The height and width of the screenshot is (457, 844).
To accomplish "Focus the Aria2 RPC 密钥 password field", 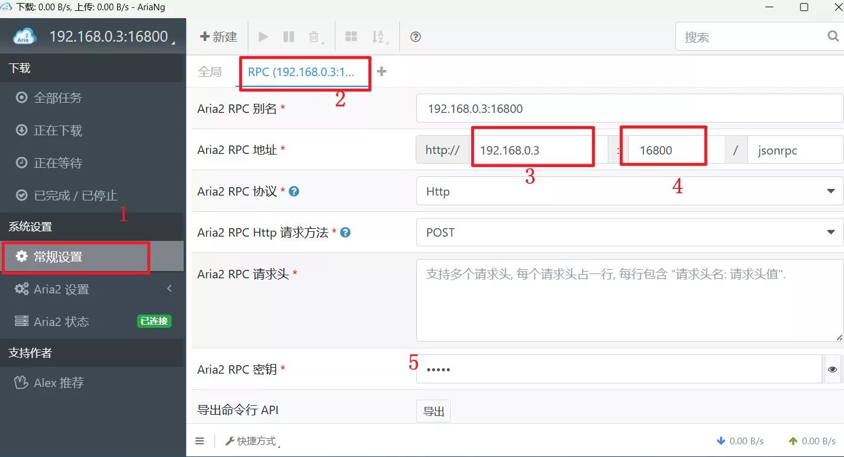I will 620,369.
